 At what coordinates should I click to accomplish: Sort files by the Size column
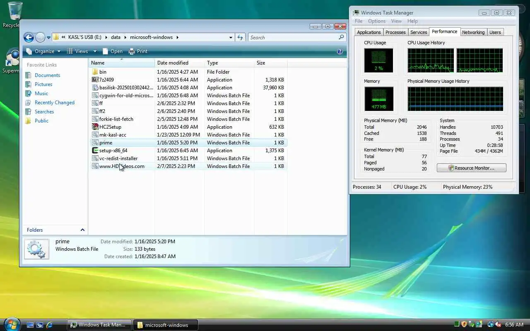271,63
